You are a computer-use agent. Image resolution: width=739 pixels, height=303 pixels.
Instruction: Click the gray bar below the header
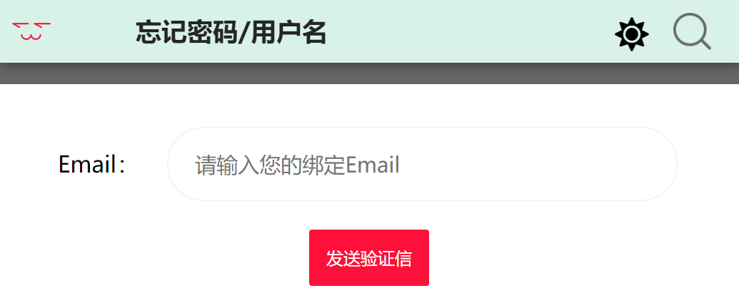point(370,73)
